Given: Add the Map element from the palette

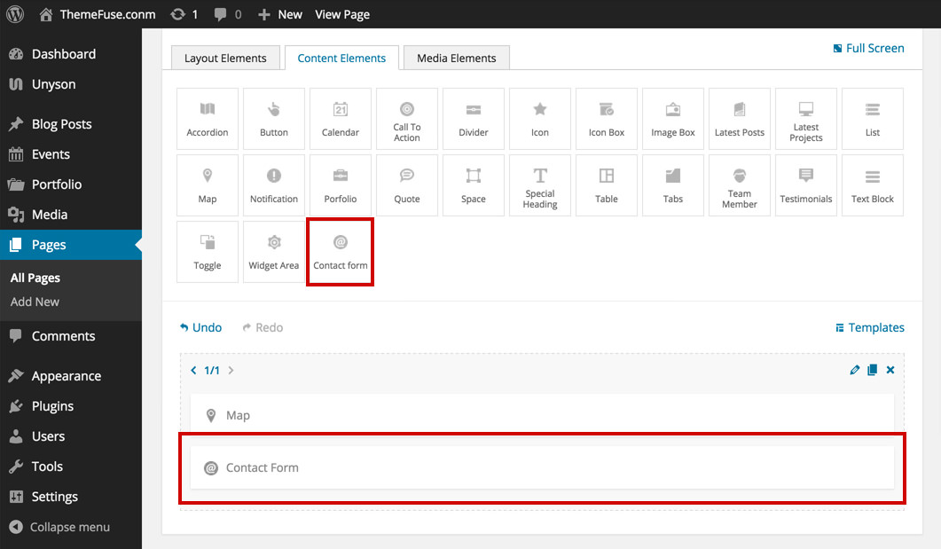Looking at the screenshot, I should tap(207, 185).
